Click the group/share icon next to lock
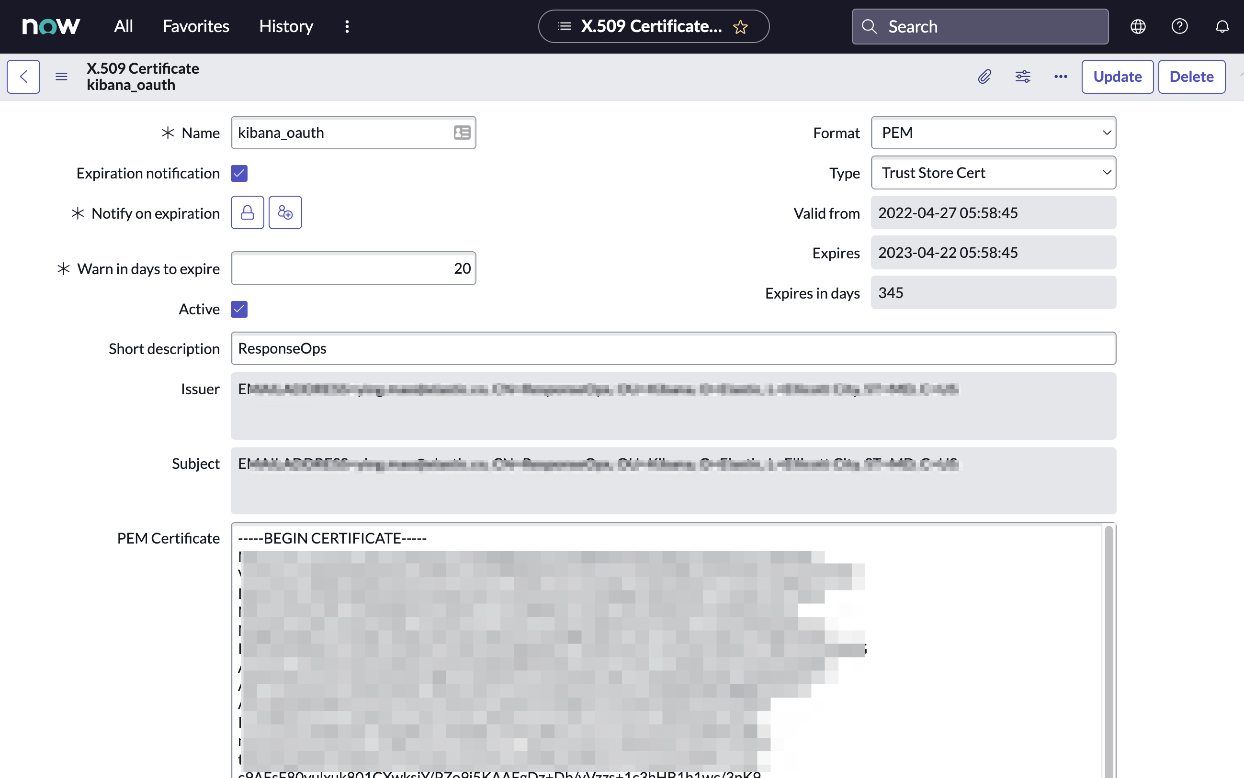This screenshot has width=1244, height=778. tap(285, 212)
